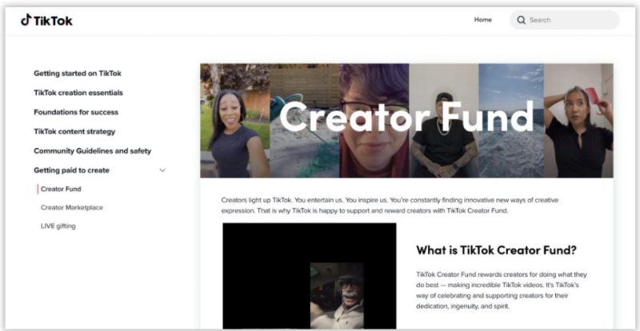
Task: Expand Getting paid to create section
Action: 71,170
